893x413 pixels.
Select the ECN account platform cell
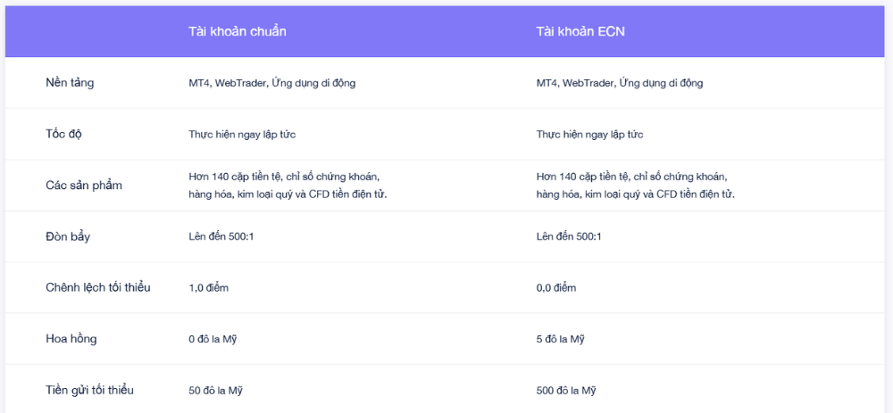(620, 83)
